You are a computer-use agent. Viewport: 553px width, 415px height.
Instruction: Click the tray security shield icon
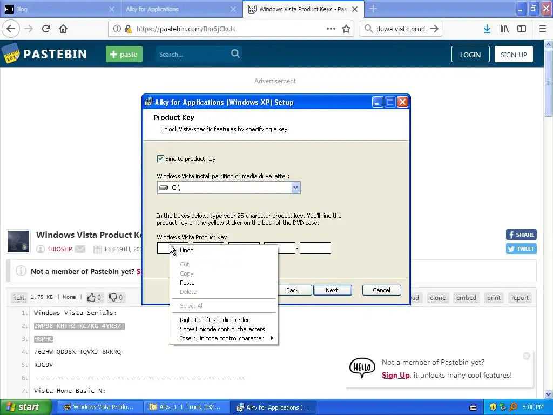(x=493, y=407)
